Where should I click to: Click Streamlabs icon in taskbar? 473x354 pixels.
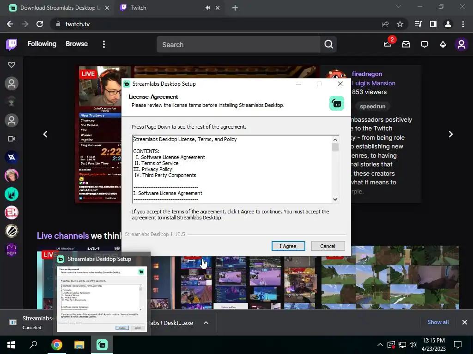102,345
